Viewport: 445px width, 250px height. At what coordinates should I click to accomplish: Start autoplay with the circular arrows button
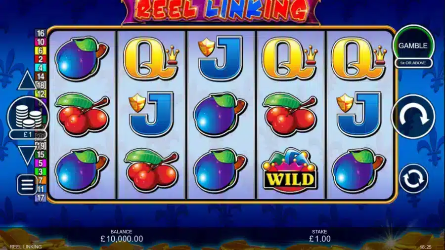(x=413, y=178)
